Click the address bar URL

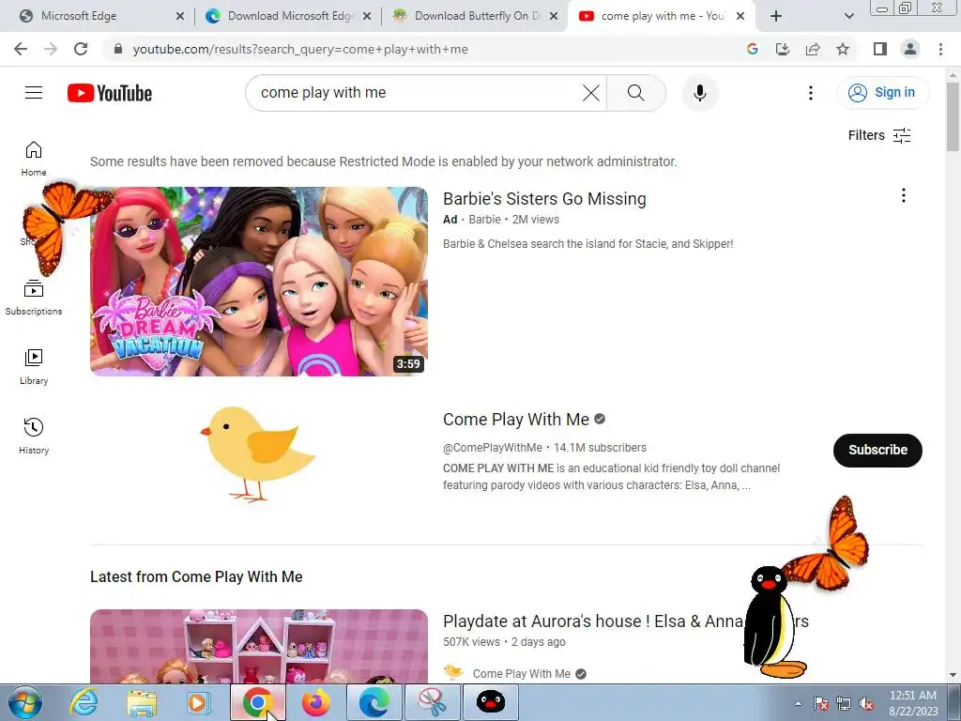(300, 49)
